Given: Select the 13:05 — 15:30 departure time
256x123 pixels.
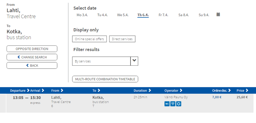Looking at the screenshot, I should click(x=27, y=97).
